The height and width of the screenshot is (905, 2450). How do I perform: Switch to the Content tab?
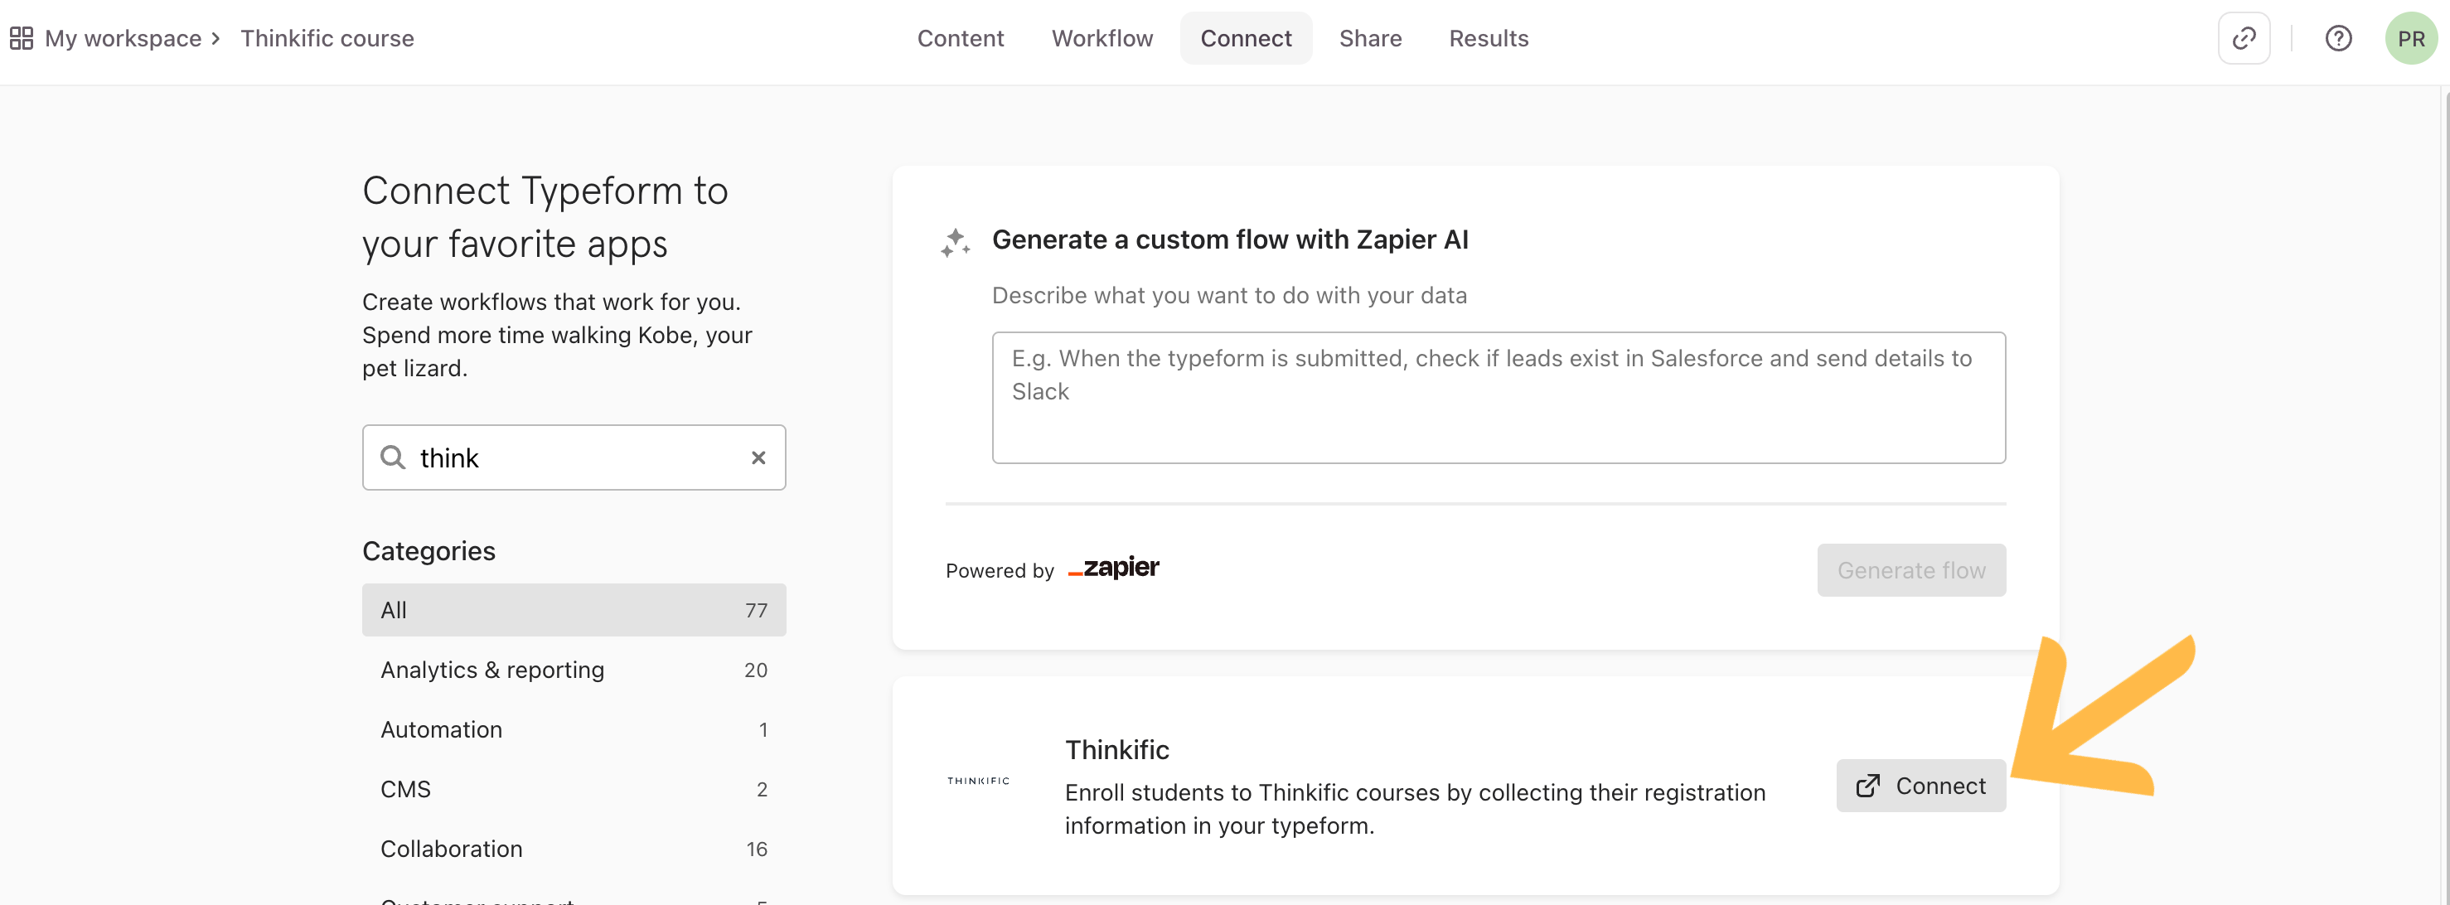(960, 38)
